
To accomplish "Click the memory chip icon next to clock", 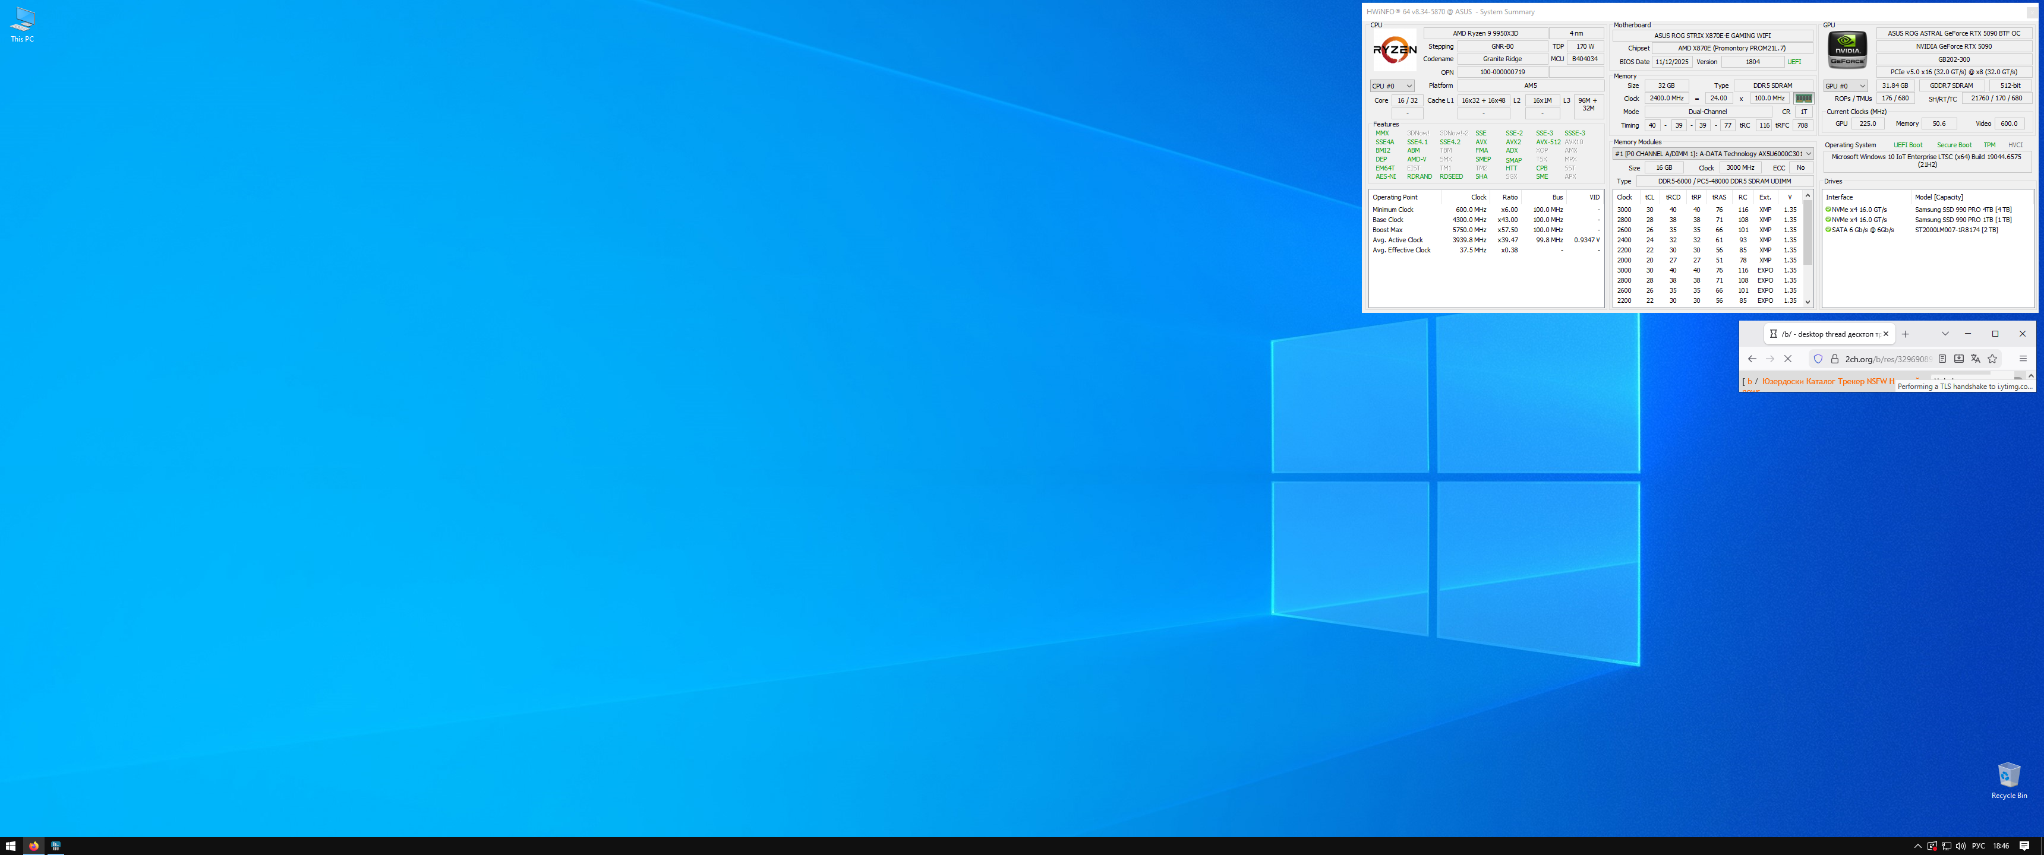I will [1803, 99].
